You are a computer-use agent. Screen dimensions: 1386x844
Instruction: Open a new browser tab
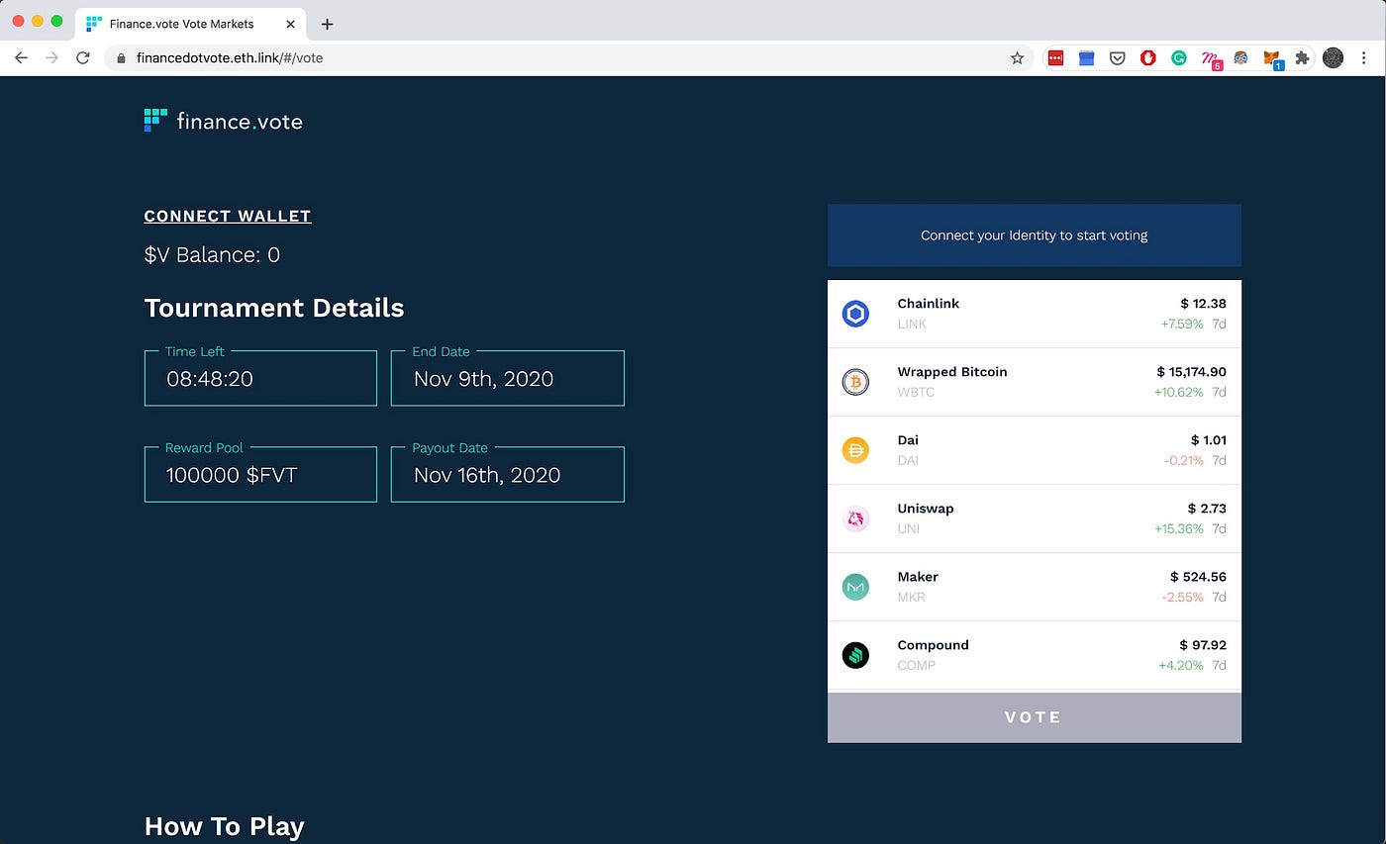pos(328,24)
